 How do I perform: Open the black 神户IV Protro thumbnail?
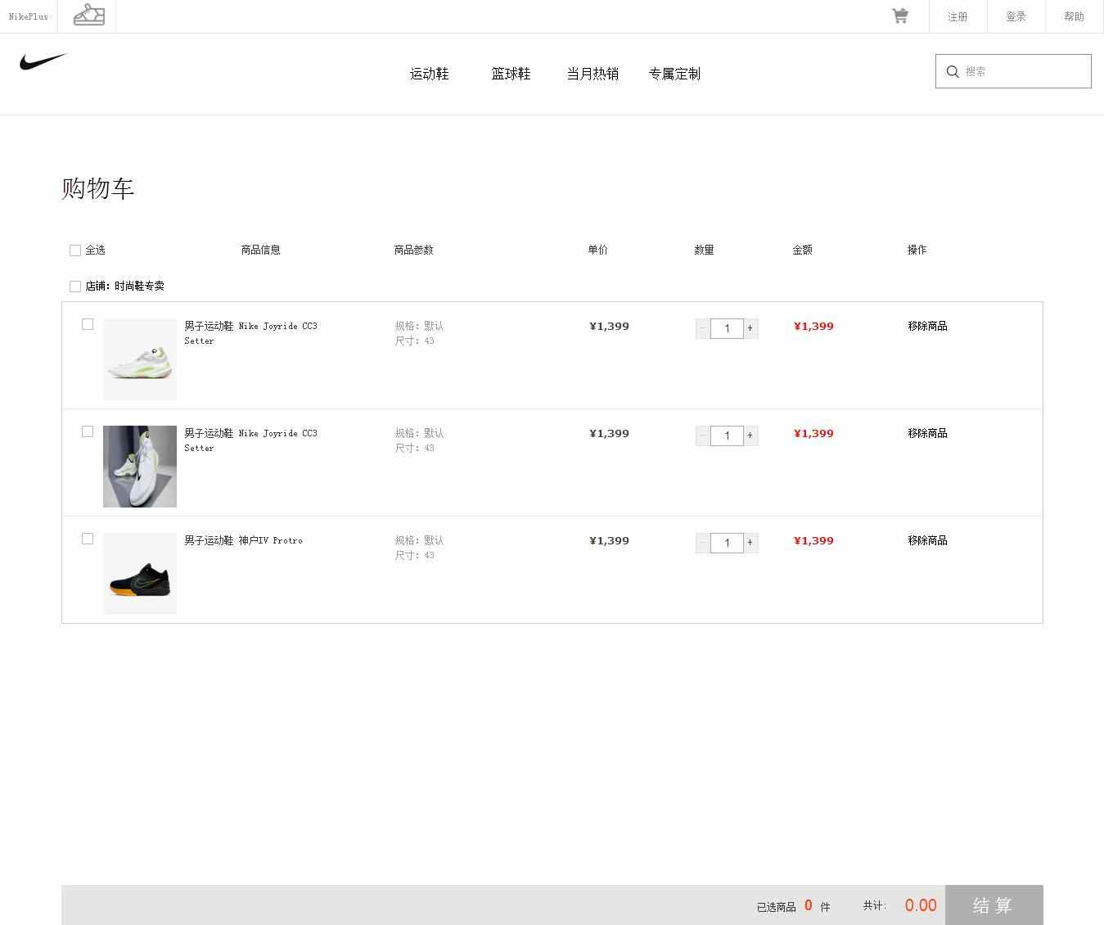tap(140, 574)
